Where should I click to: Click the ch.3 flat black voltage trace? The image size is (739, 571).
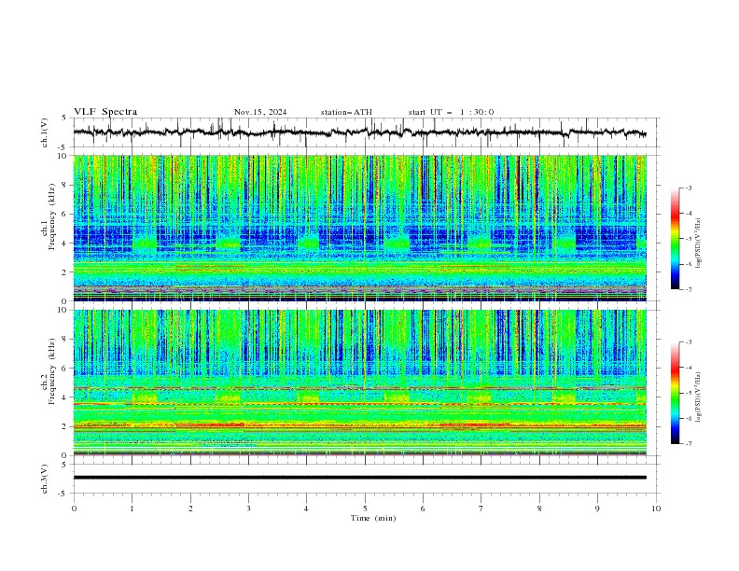(359, 478)
